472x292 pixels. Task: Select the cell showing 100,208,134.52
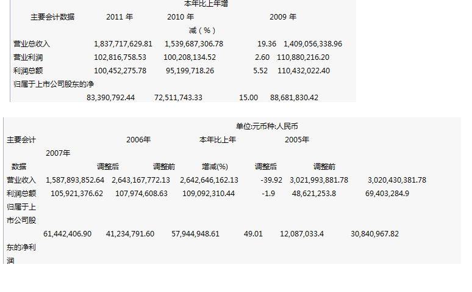point(190,57)
